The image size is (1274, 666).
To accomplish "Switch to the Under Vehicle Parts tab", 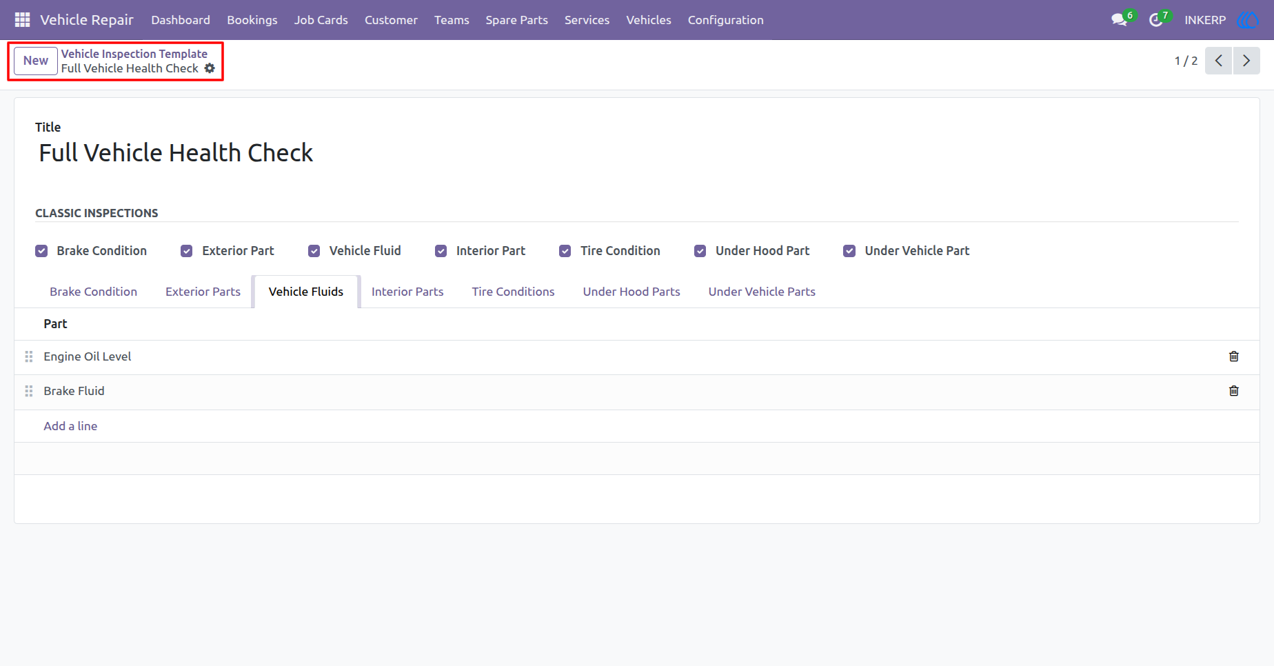I will [x=762, y=292].
